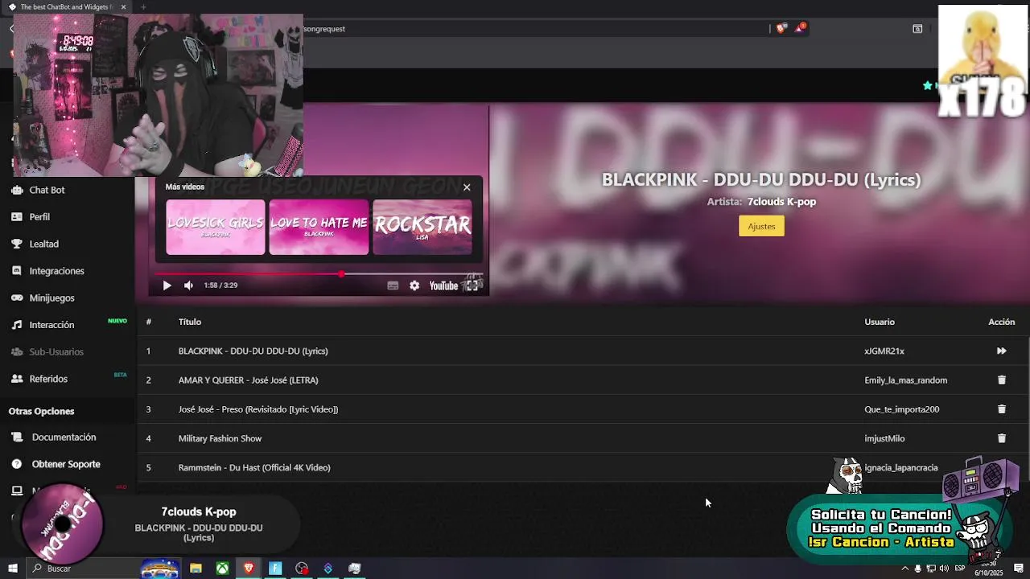Open the Xbox app from taskbar
1030x579 pixels.
222,569
